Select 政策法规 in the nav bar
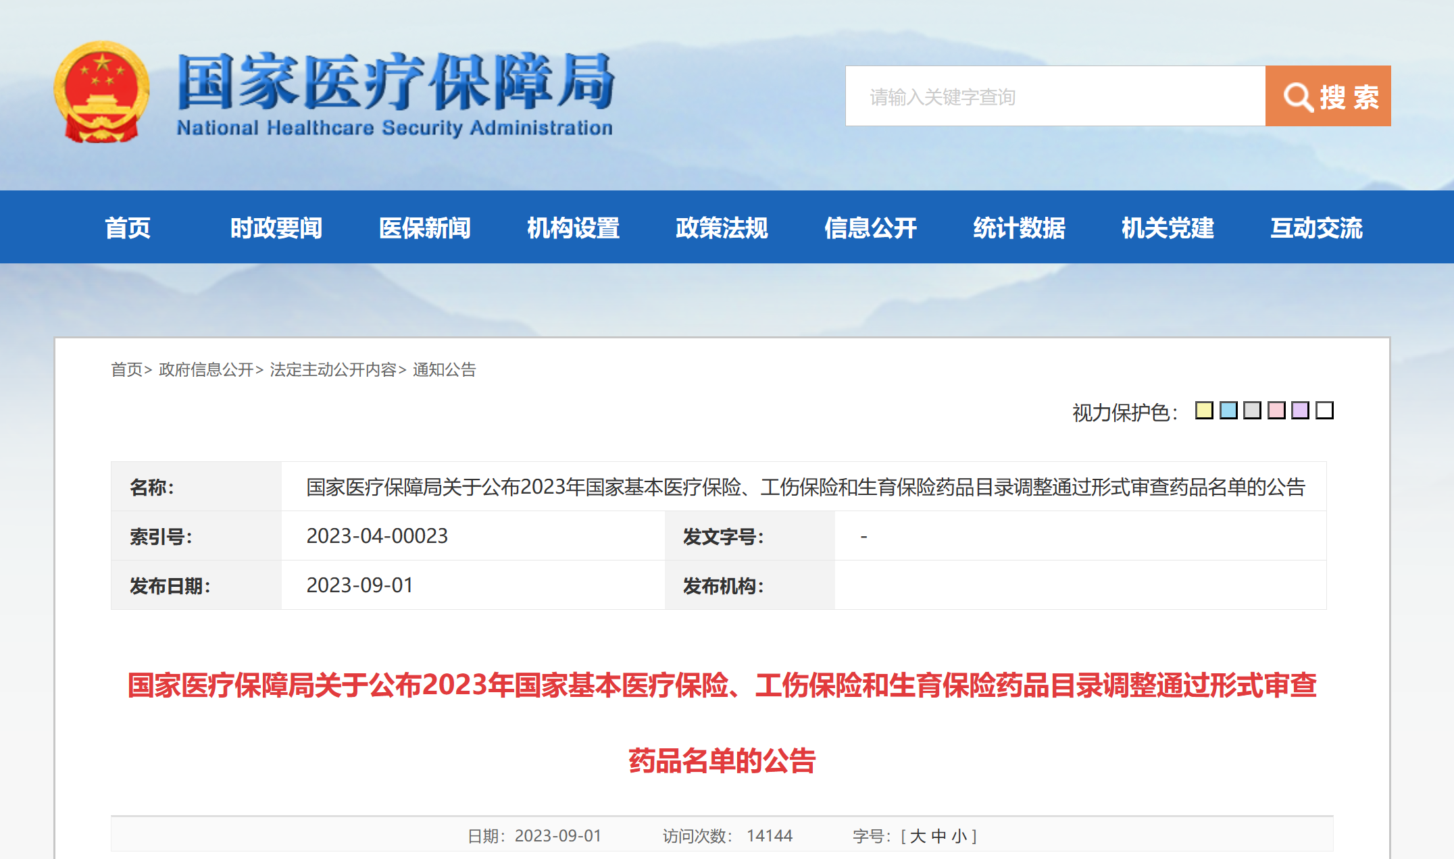 (722, 228)
